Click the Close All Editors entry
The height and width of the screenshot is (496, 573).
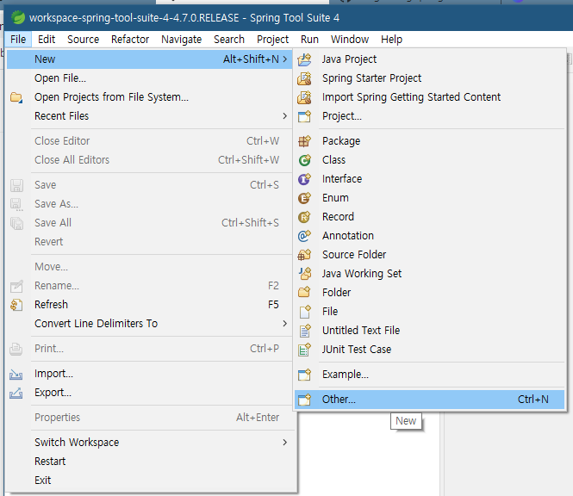pos(149,160)
